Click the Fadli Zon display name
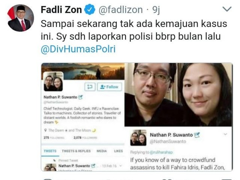The image size is (240, 180). [61, 9]
